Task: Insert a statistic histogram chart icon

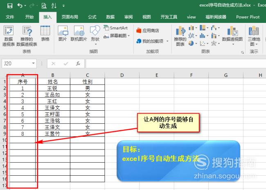Action: click(x=203, y=36)
